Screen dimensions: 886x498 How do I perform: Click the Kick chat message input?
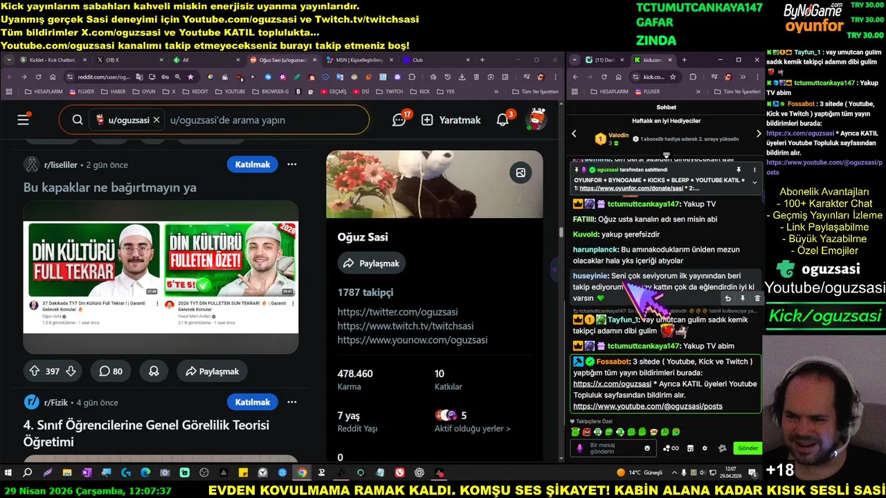pos(615,448)
